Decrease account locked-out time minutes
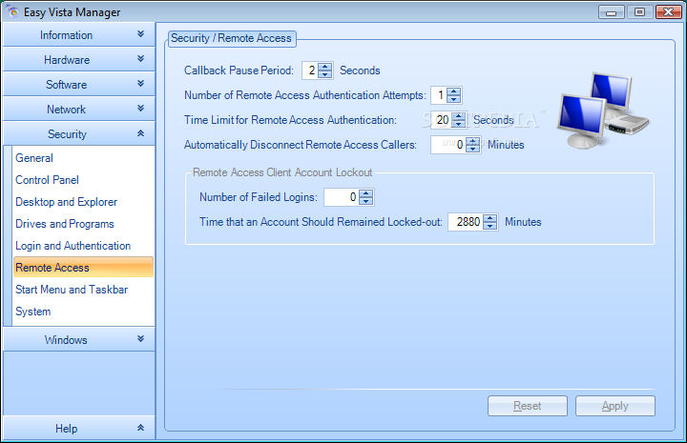This screenshot has height=443, width=687. tap(489, 226)
